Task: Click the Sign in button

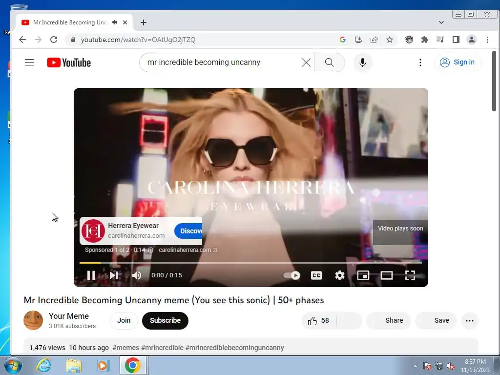Action: point(458,62)
